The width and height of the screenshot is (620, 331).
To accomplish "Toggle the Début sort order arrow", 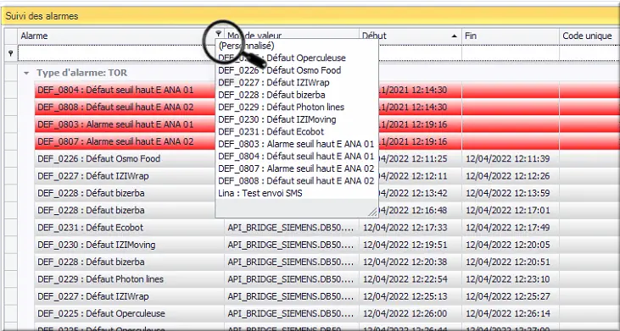I will point(455,36).
